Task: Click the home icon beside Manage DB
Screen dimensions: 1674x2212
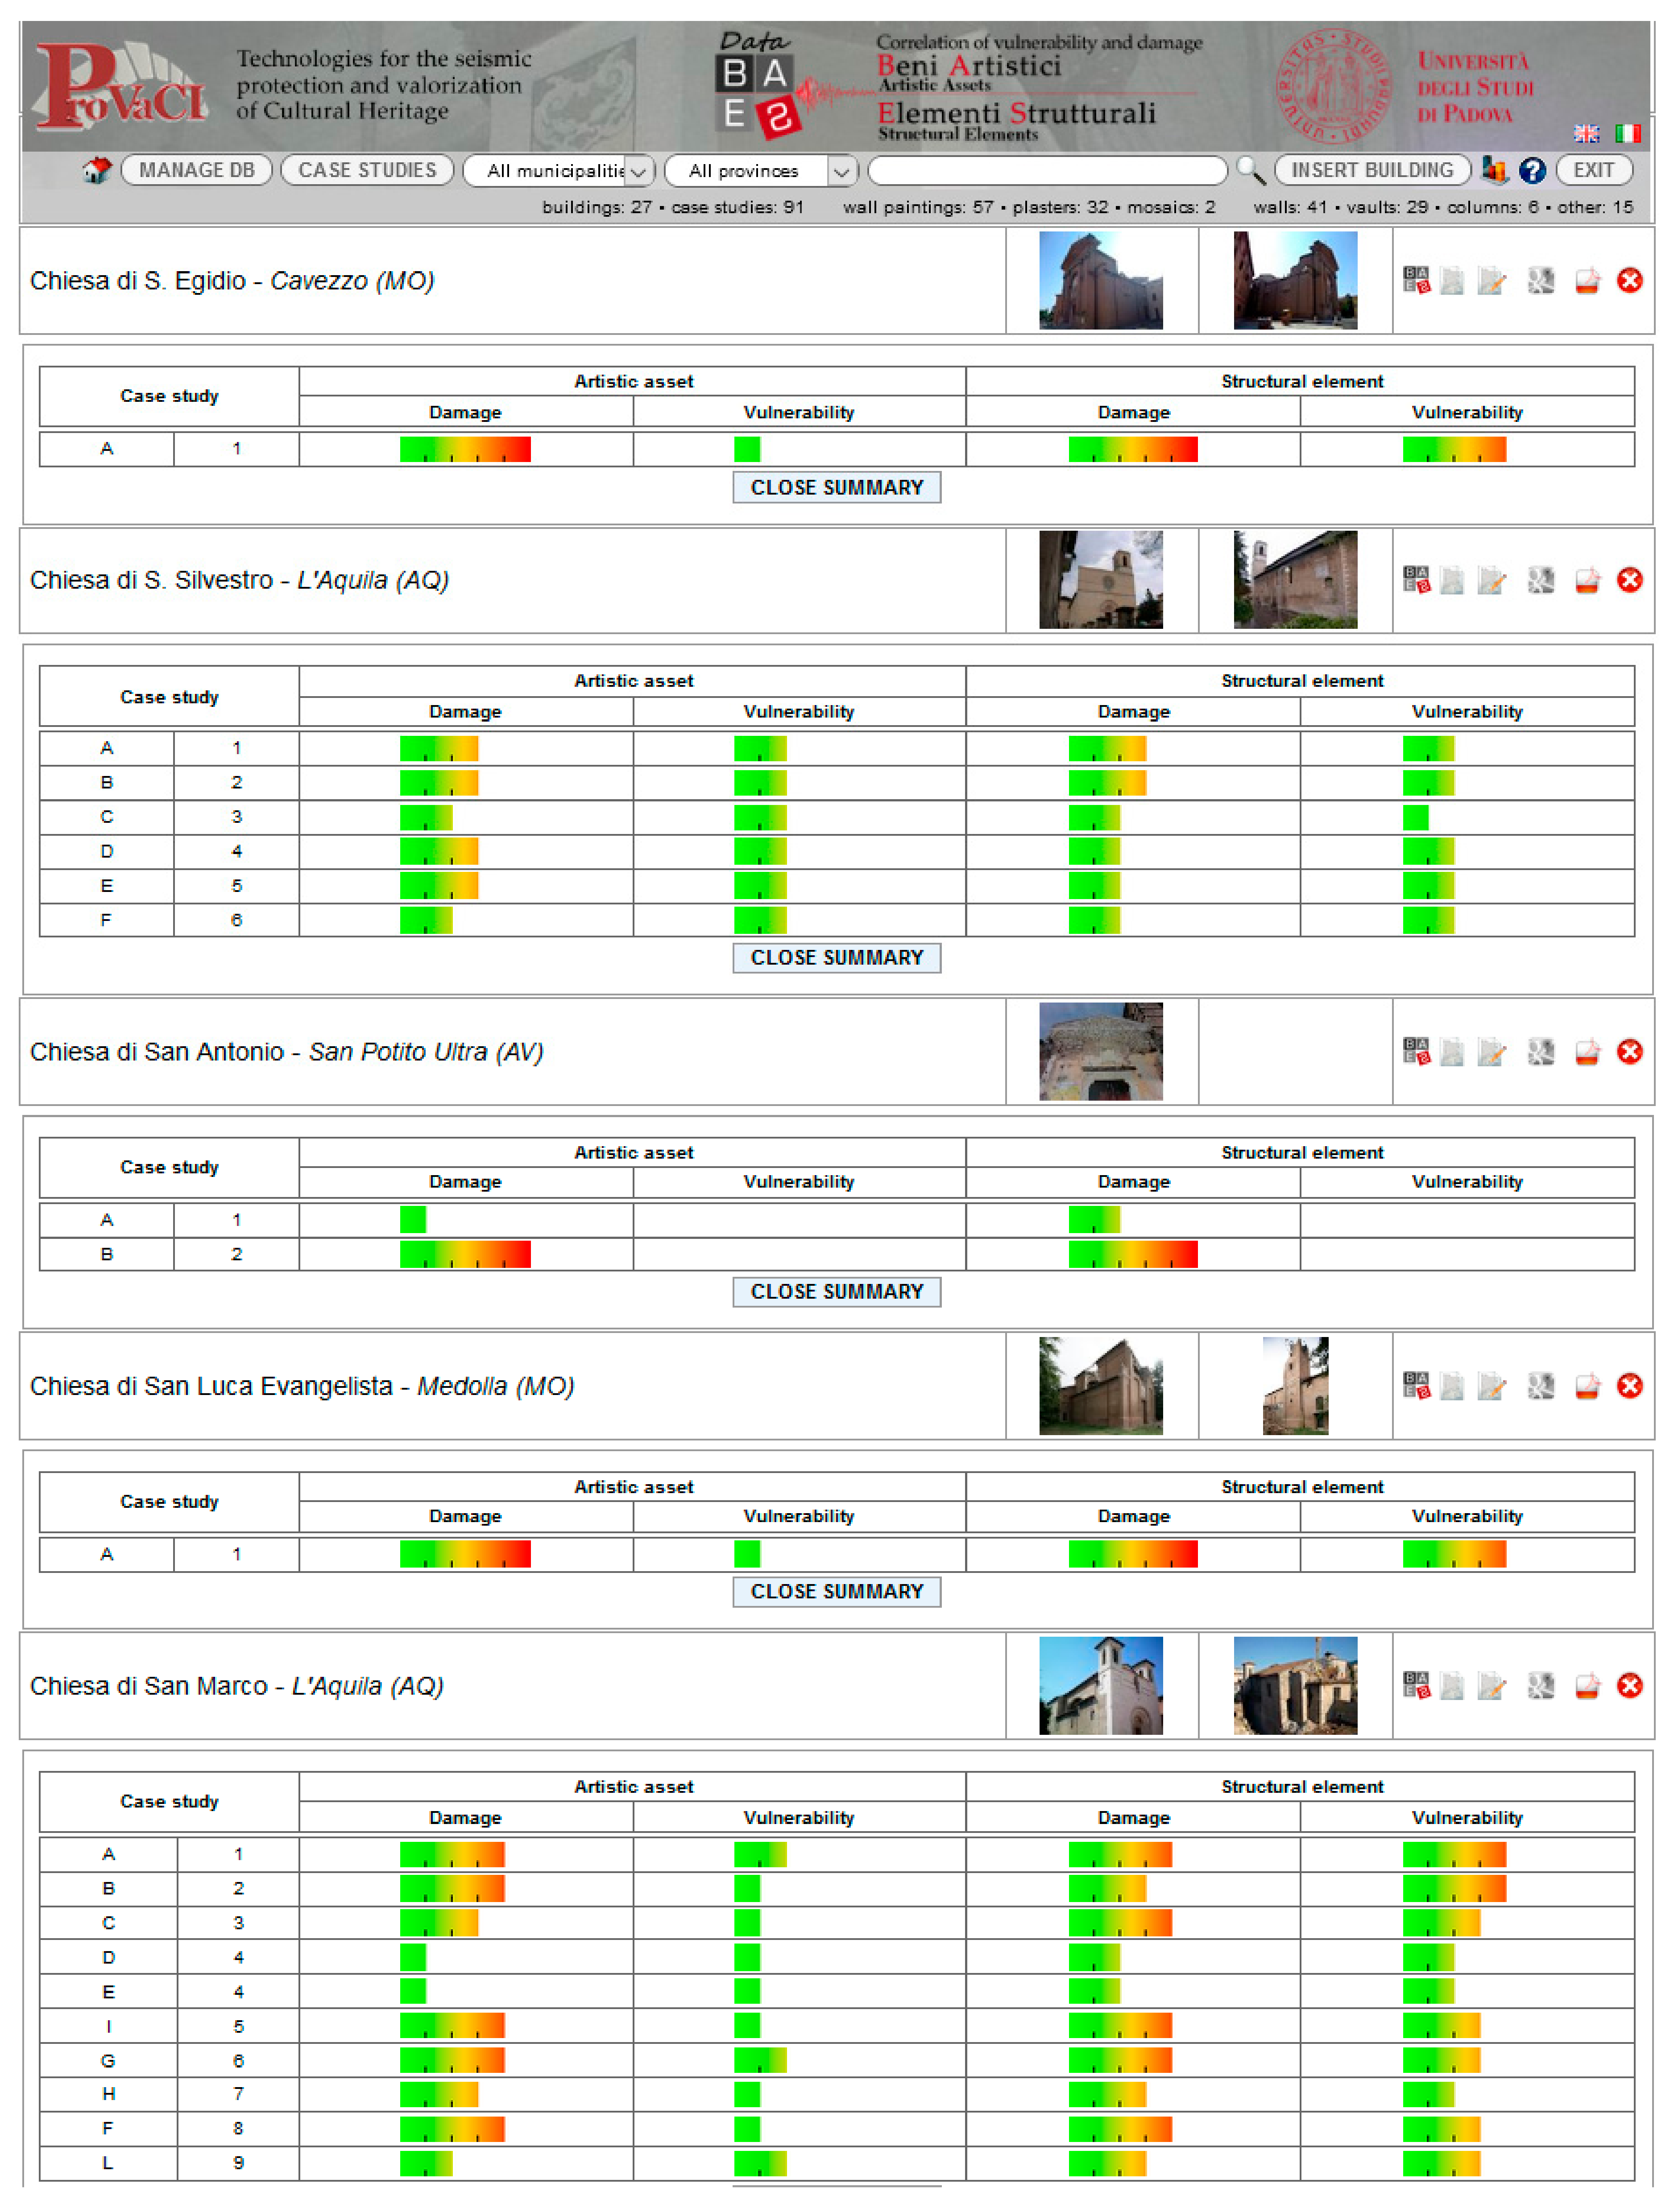Action: point(97,170)
